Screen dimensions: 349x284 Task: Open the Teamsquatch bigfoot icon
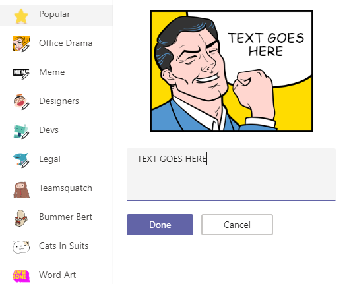(x=21, y=190)
